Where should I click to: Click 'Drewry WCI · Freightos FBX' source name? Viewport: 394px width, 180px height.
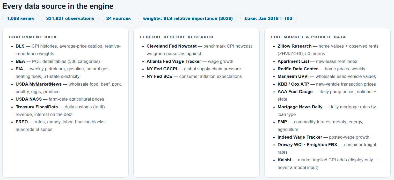(x=308, y=145)
